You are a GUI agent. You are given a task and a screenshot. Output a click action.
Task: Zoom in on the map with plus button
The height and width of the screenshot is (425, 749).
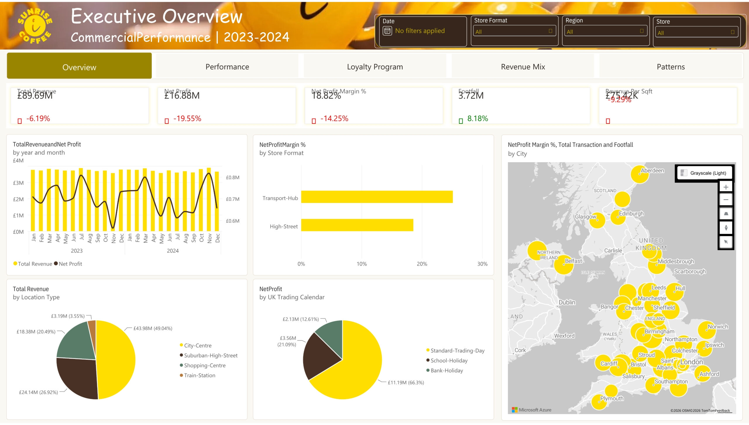(726, 187)
